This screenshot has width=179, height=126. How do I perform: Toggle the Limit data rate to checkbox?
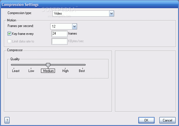(9, 41)
